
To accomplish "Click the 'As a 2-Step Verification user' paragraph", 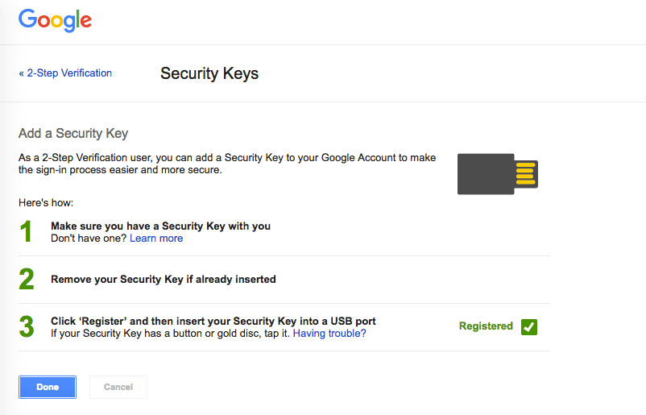I will pos(228,164).
